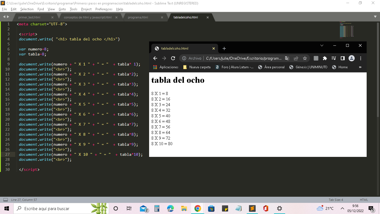
Task: Click the Chrome address bar URL
Action: (x=244, y=58)
